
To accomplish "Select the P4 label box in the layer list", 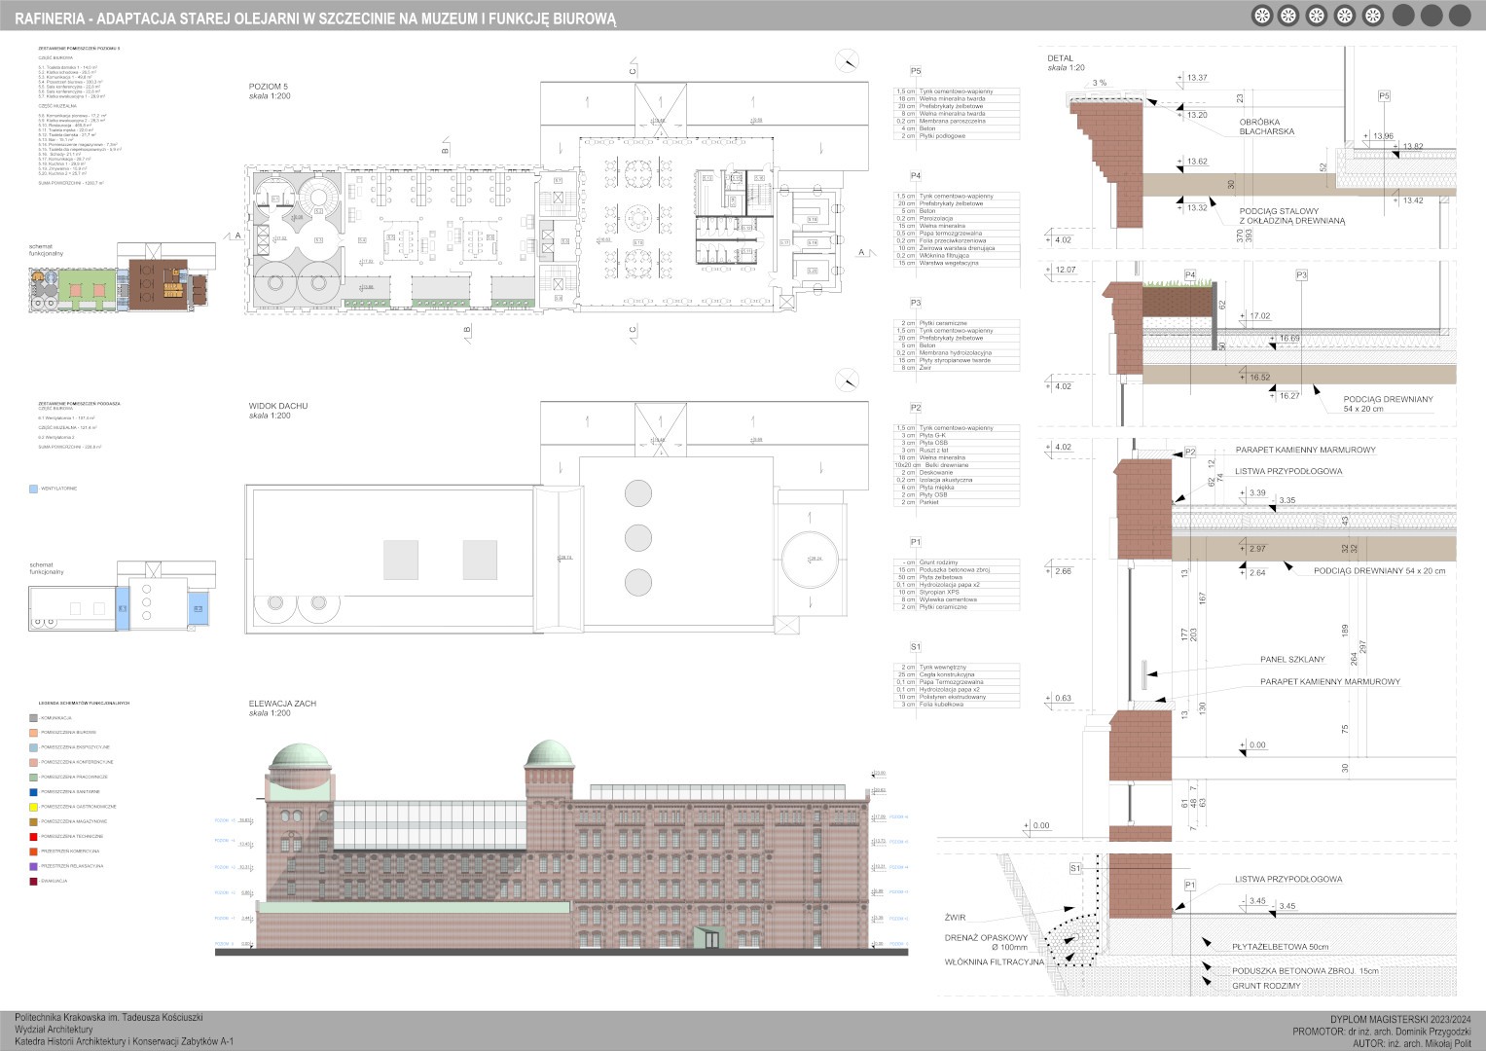I will [x=915, y=176].
